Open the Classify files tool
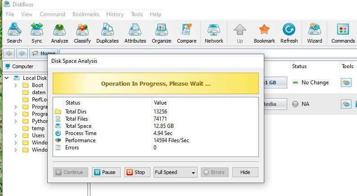This screenshot has height=196, width=357. pos(82,33)
